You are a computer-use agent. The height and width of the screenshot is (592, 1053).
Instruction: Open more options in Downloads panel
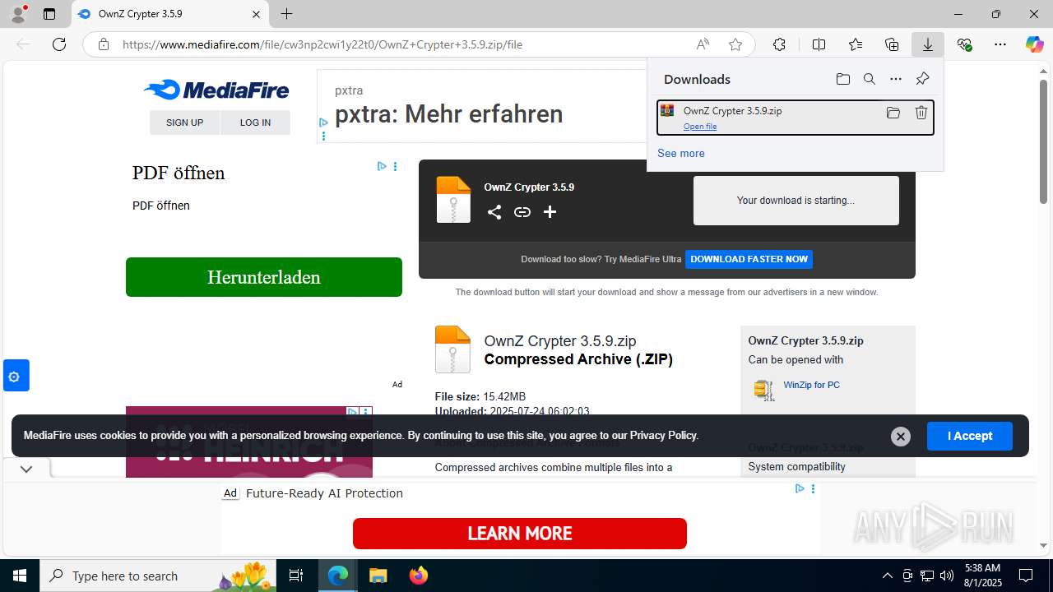pyautogui.click(x=896, y=79)
